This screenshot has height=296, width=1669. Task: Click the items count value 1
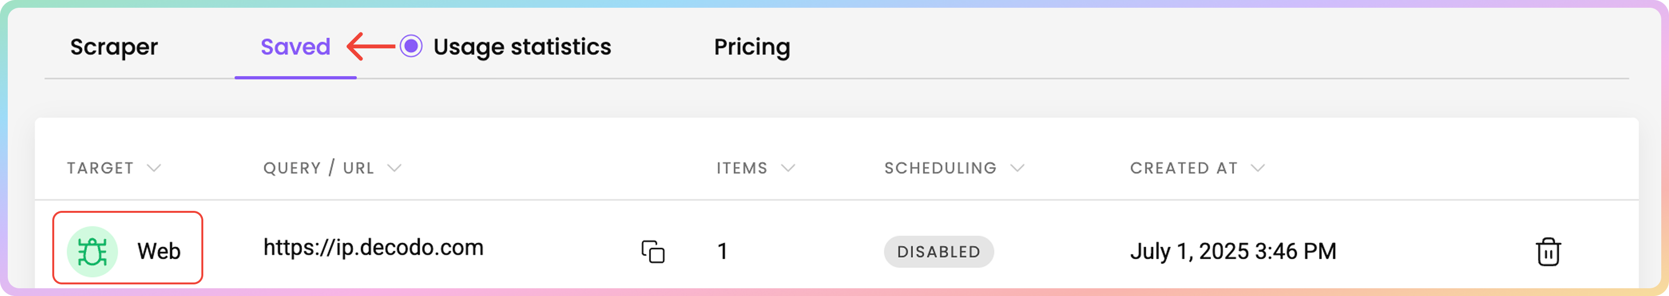[x=722, y=252]
